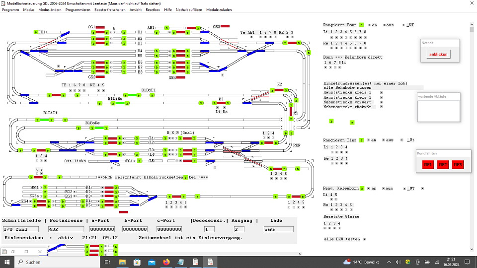Image resolution: width=477 pixels, height=268 pixels.
Task: Click the green button beside Rangieren Linz
Action: coord(361,140)
